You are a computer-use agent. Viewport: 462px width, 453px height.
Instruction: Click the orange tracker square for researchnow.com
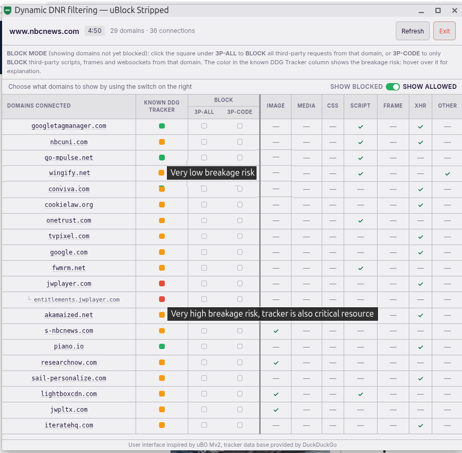click(x=162, y=362)
